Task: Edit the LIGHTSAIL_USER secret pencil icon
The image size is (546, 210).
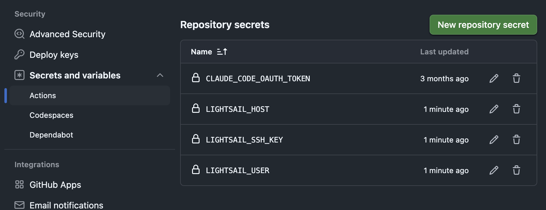Action: click(494, 170)
